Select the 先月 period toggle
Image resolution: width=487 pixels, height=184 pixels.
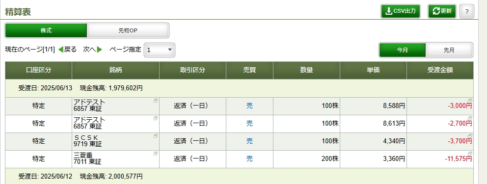pyautogui.click(x=449, y=50)
